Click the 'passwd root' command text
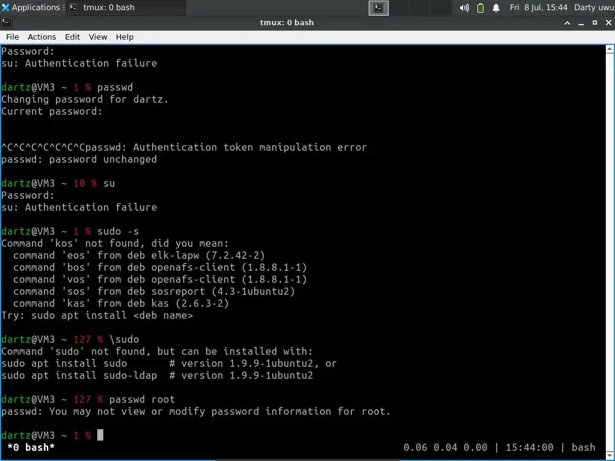This screenshot has height=461, width=615. tap(142, 399)
